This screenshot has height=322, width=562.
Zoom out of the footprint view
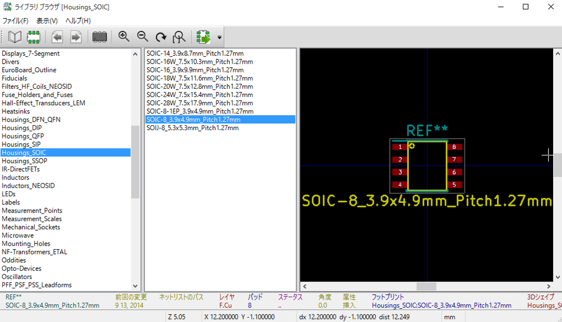(142, 37)
